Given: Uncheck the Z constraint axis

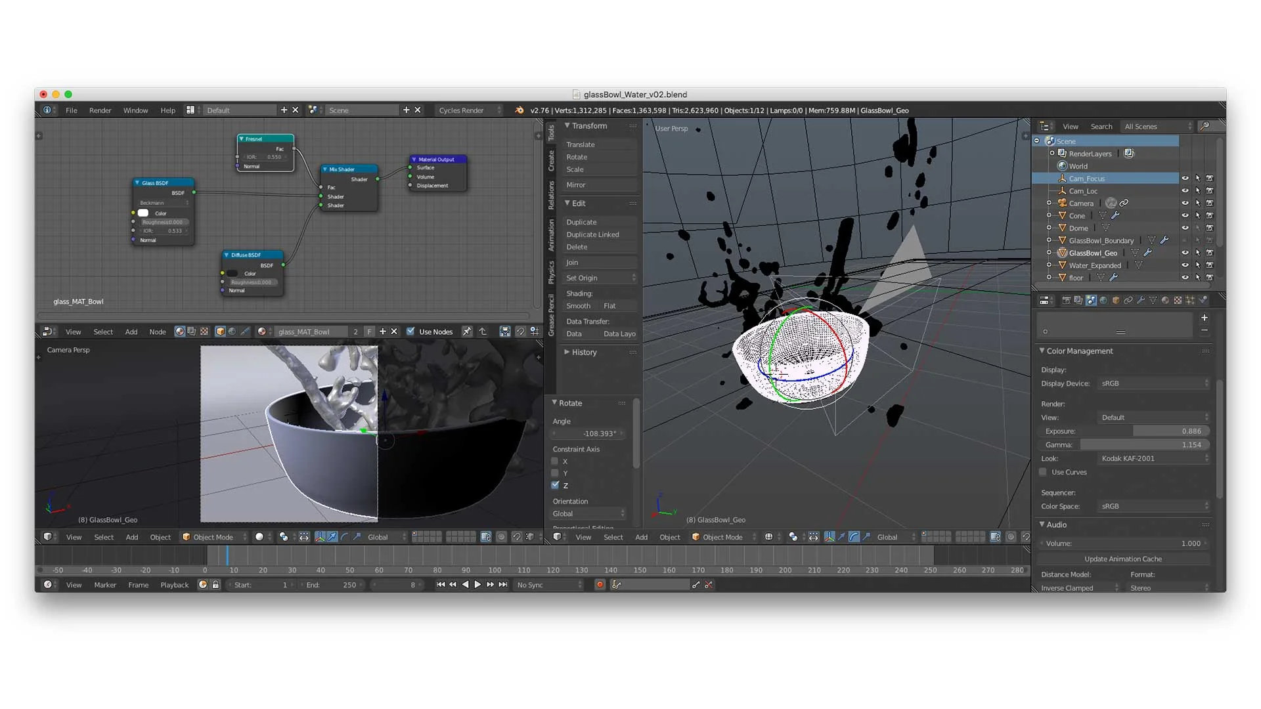Looking at the screenshot, I should 555,485.
